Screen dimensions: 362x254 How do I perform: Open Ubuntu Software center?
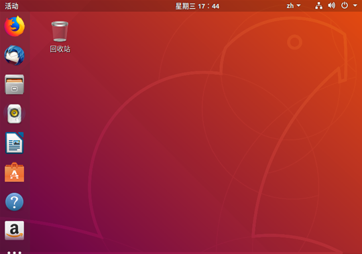(x=14, y=172)
